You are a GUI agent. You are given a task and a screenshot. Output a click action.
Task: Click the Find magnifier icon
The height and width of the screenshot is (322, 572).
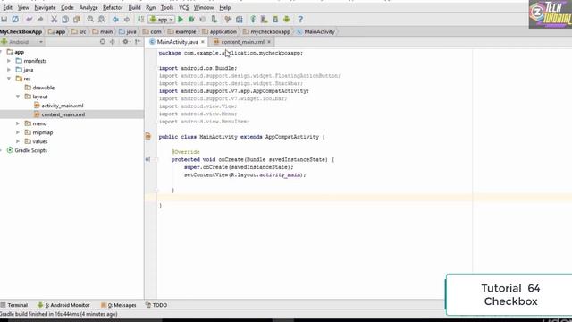coord(90,20)
